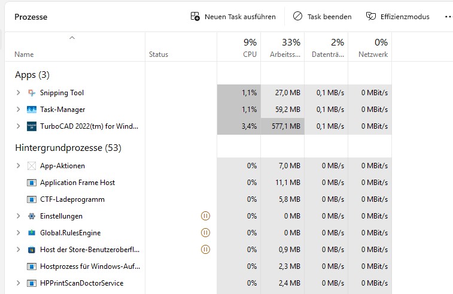Enable Effizienzmodus for the selected process

[397, 17]
